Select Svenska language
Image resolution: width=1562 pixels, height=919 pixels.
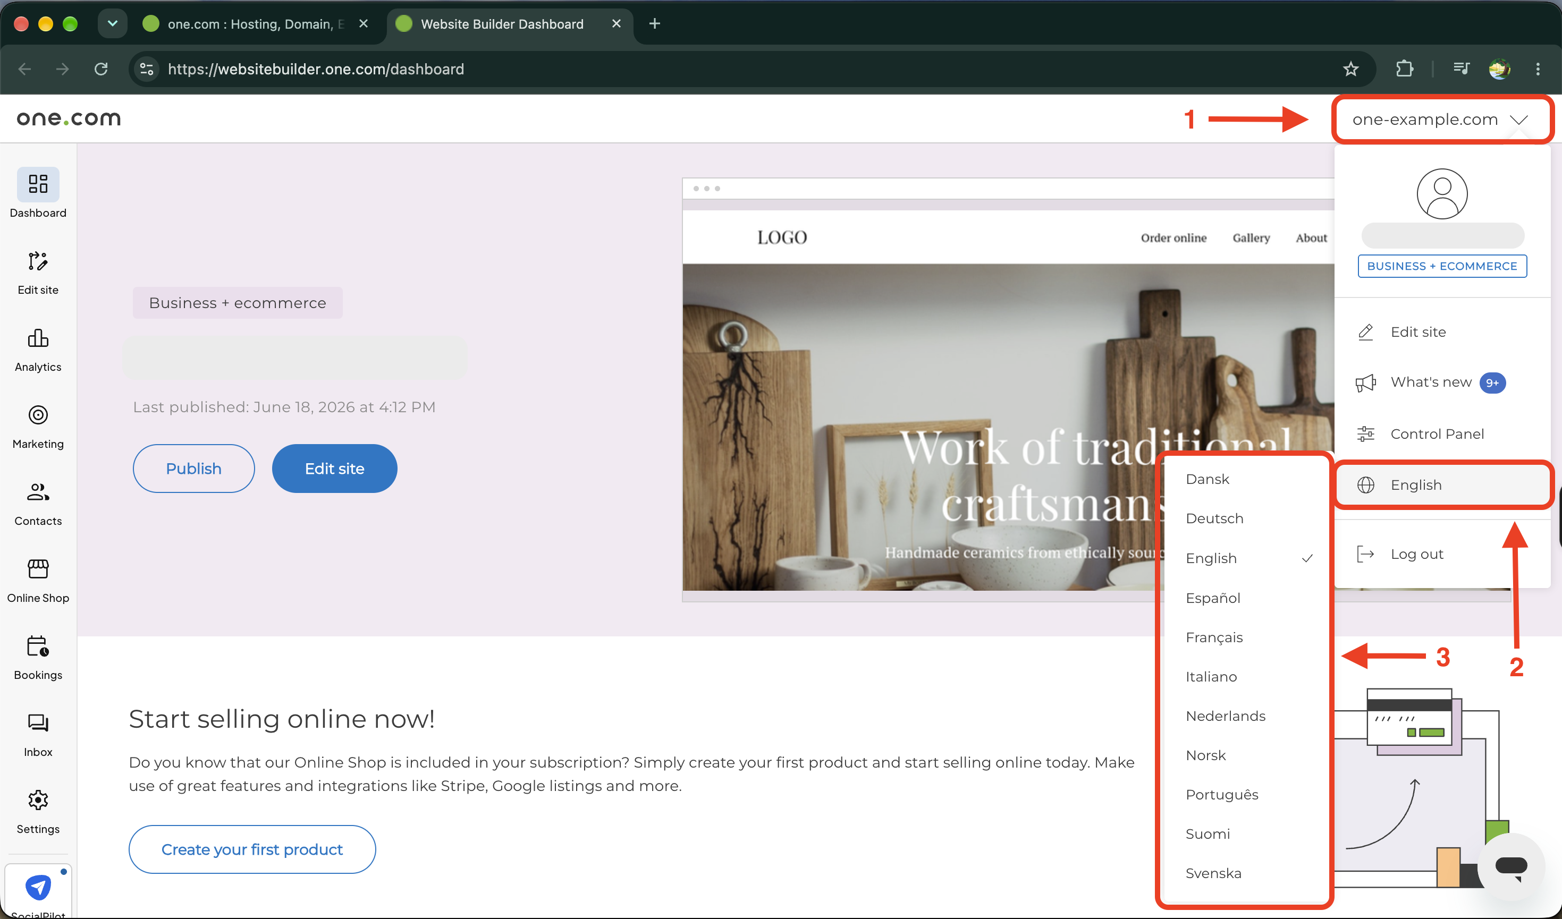click(1245, 874)
